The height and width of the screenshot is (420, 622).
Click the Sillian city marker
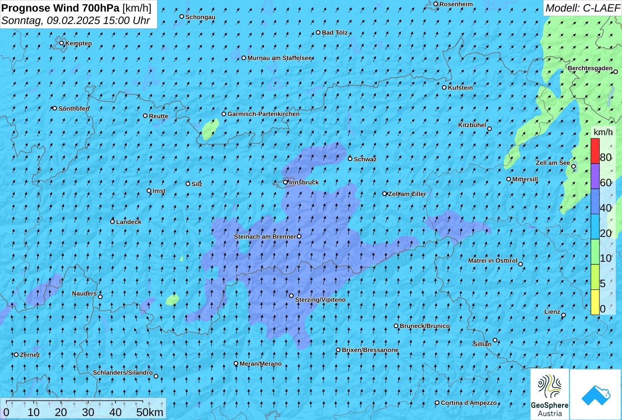click(495, 340)
